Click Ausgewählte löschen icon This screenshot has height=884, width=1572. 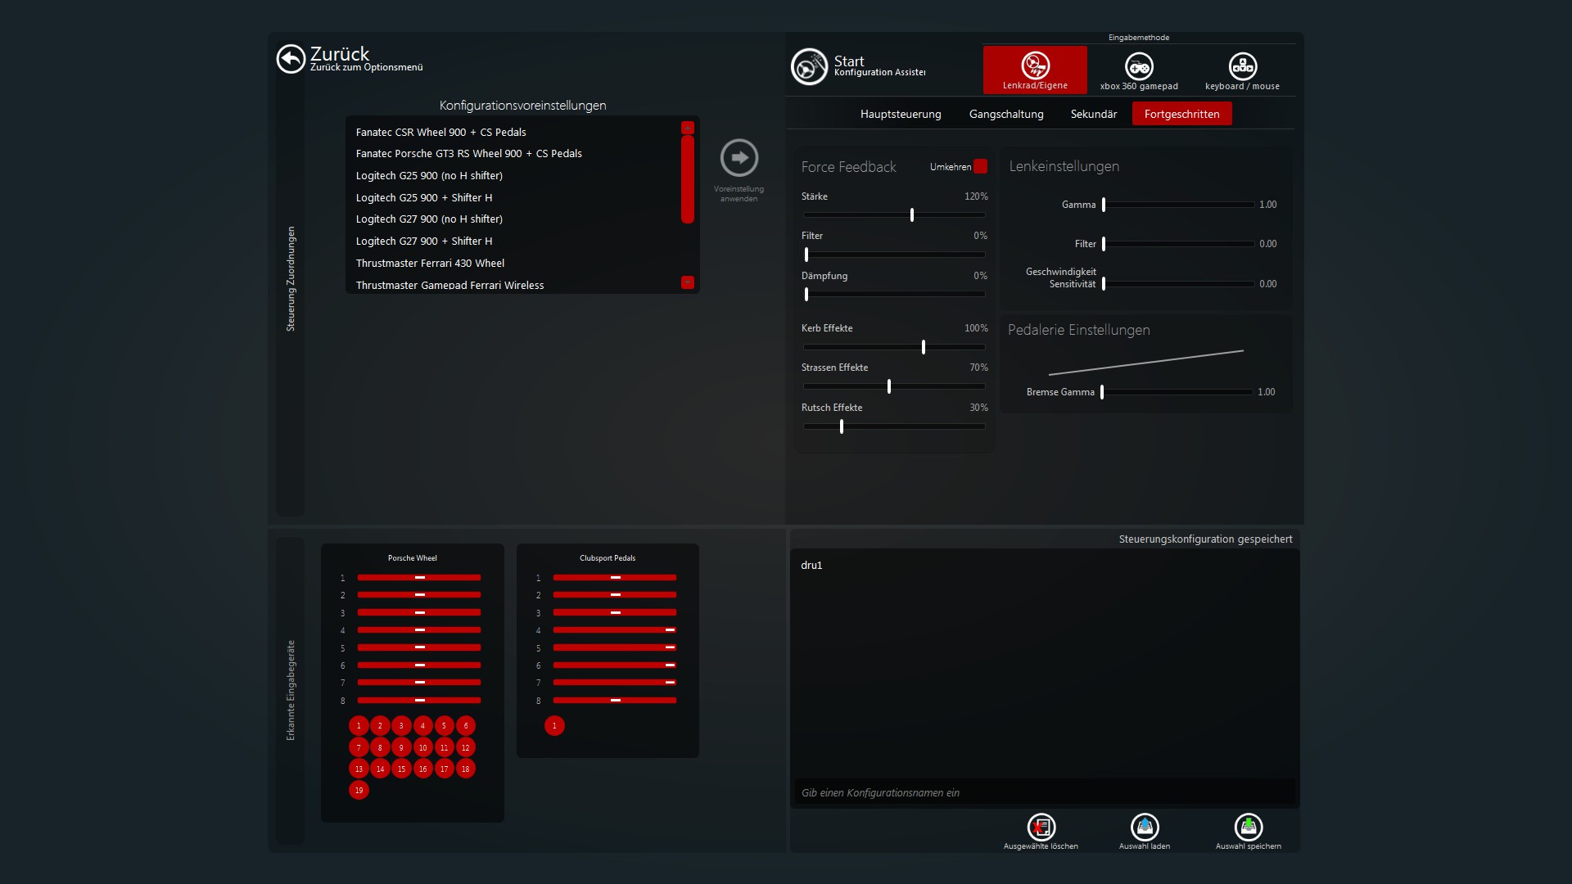click(1041, 828)
